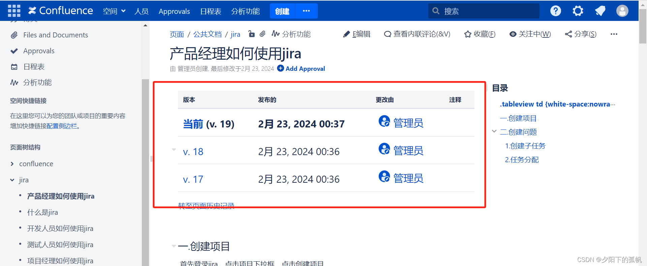This screenshot has height=266, width=647.
Task: Click the 发布的 column header
Action: point(267,100)
